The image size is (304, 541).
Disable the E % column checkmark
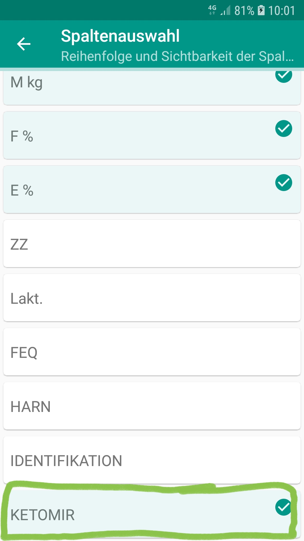283,183
